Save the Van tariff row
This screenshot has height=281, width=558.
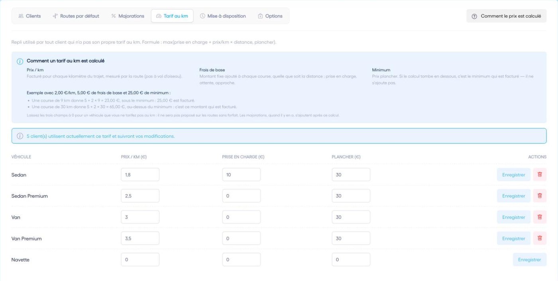[514, 217]
